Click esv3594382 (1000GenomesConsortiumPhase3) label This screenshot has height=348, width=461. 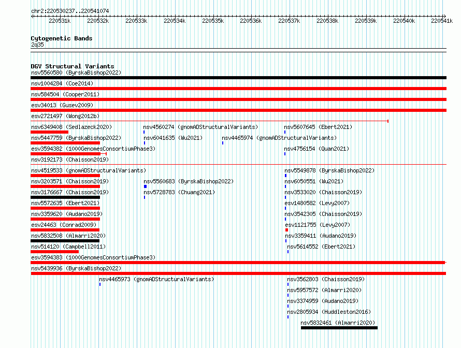(x=93, y=149)
